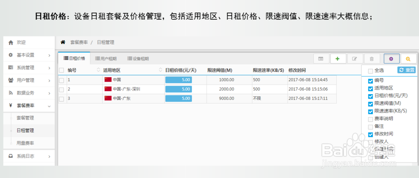Check the row 3 checkbox
Screen dimensions: 419x178
click(x=62, y=99)
